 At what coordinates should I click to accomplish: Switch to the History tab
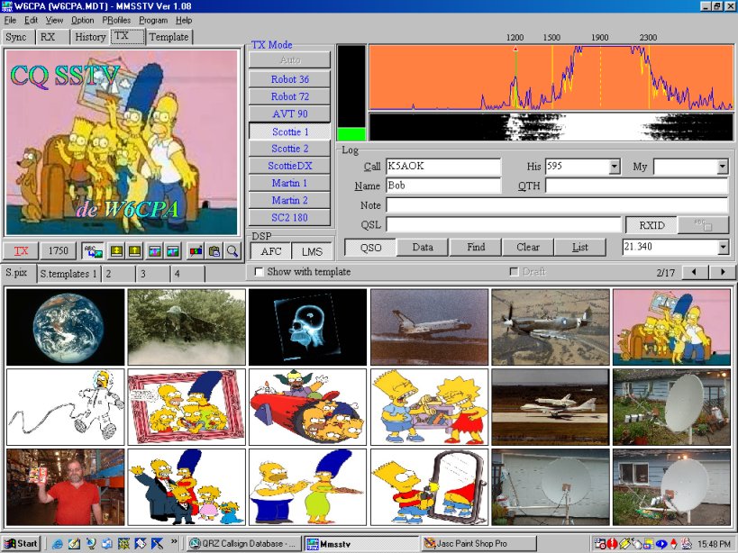pos(90,37)
